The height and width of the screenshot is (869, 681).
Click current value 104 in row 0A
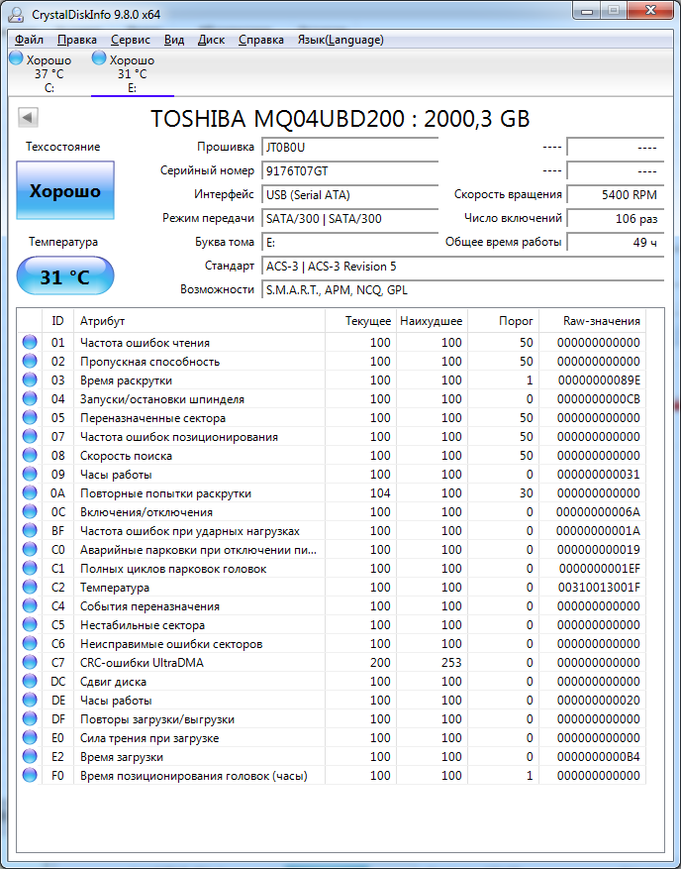point(380,493)
